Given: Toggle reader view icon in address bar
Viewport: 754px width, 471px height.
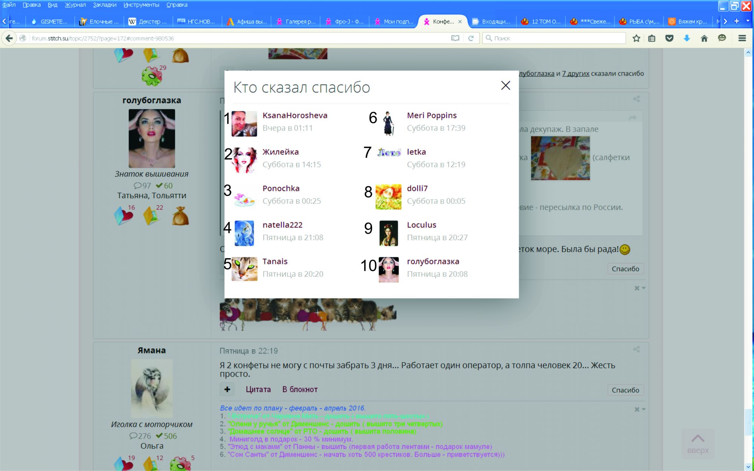Looking at the screenshot, I should pyautogui.click(x=455, y=38).
